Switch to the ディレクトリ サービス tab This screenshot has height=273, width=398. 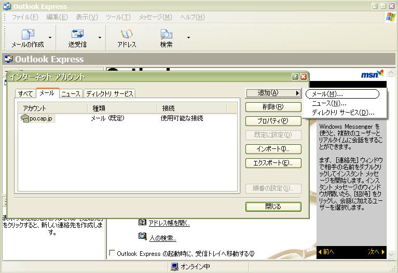point(109,94)
